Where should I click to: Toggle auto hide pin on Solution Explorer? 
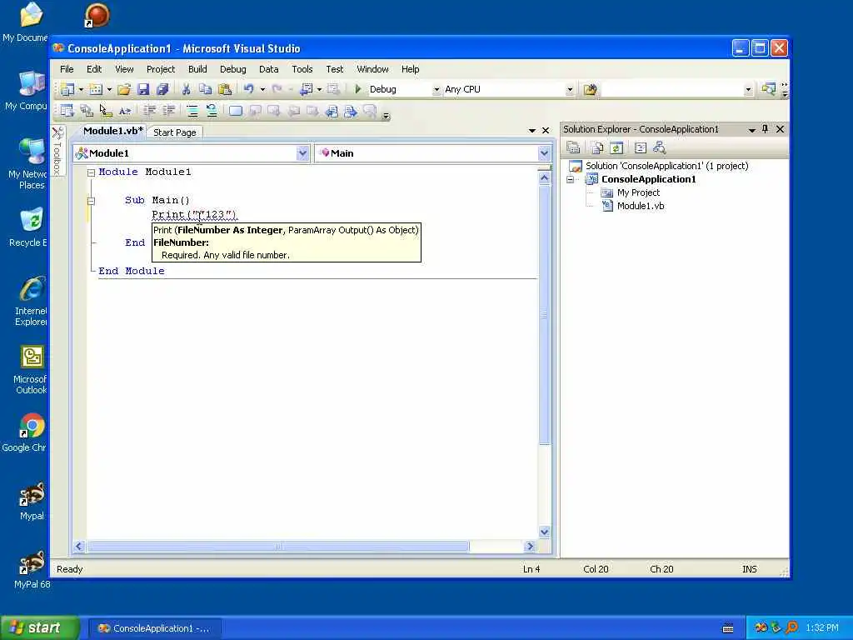(765, 129)
